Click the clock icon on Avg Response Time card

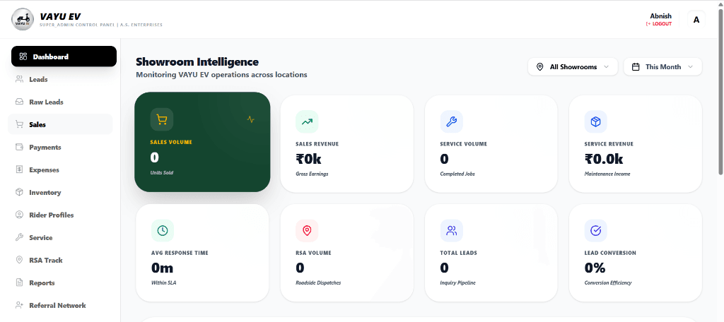163,230
